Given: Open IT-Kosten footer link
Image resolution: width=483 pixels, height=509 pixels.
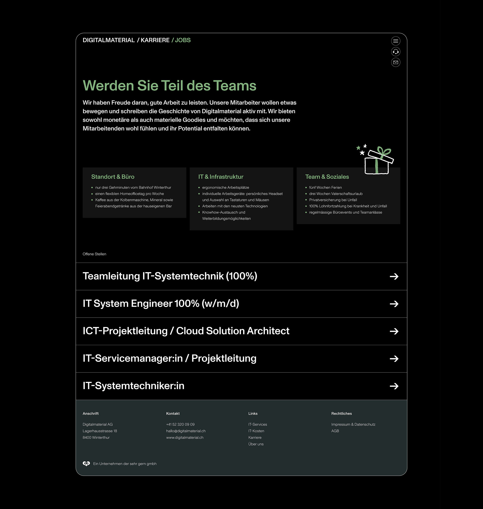Looking at the screenshot, I should point(256,431).
